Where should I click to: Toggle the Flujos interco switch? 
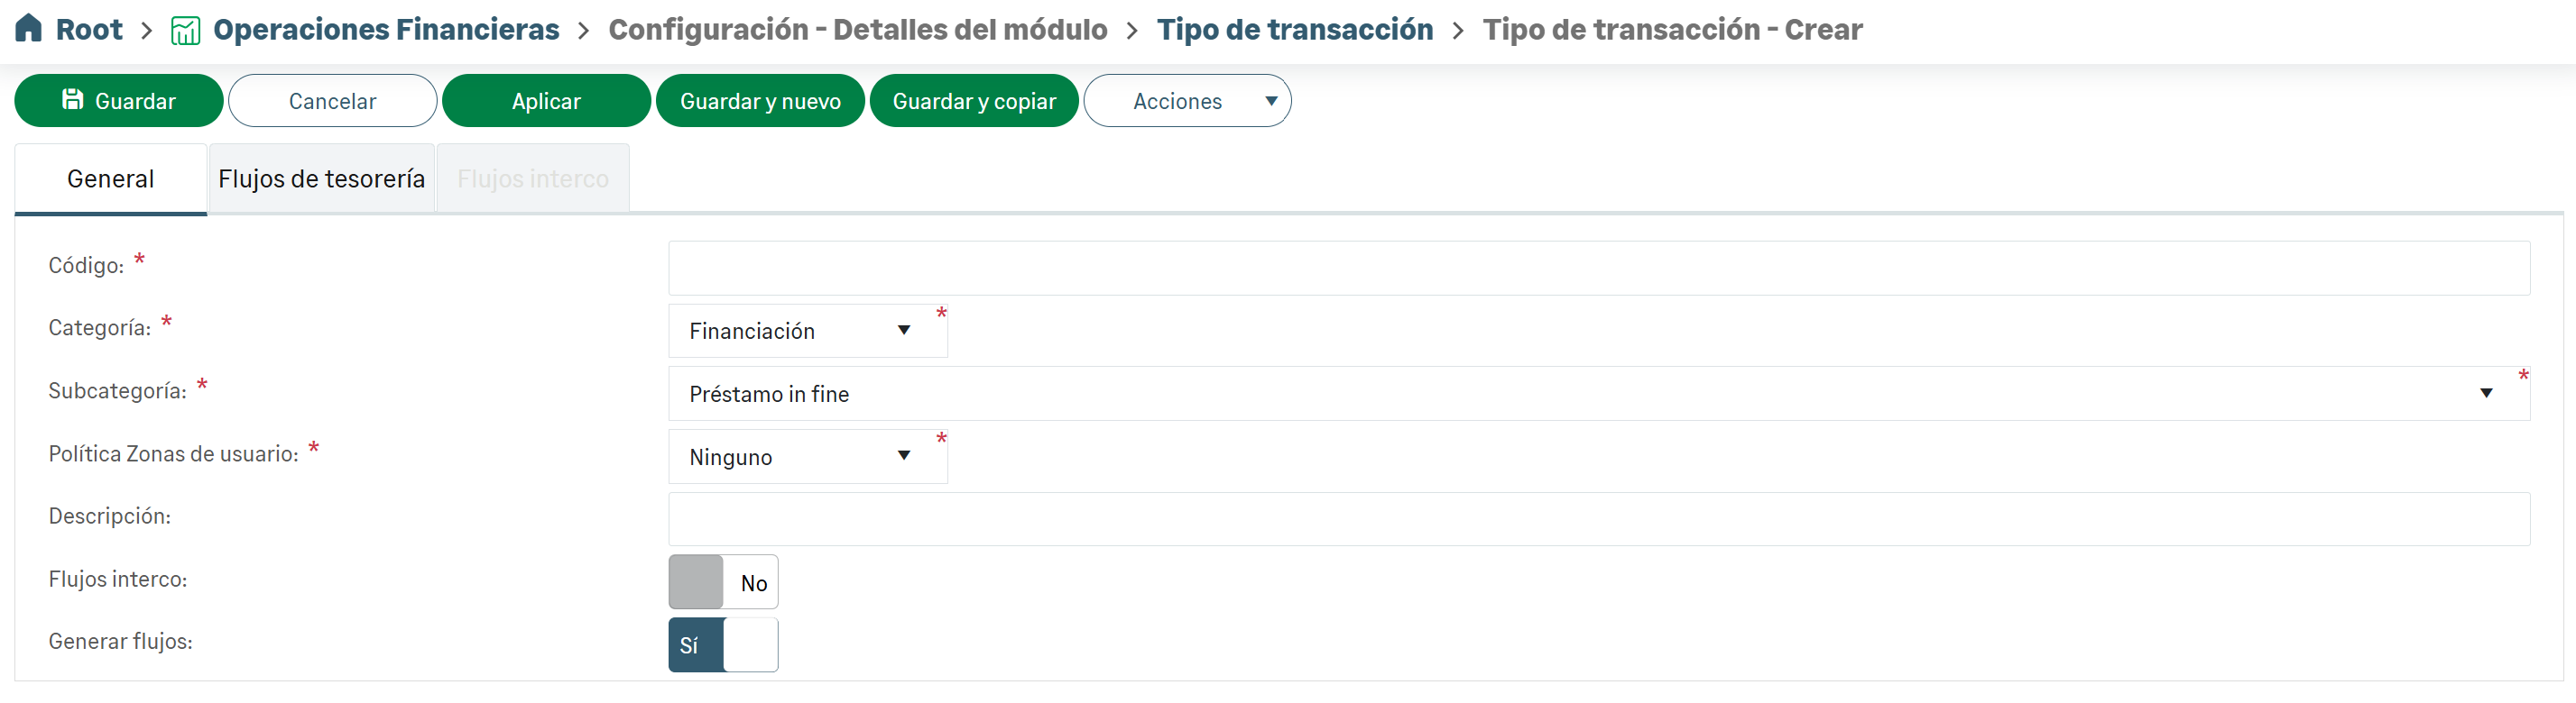click(723, 582)
